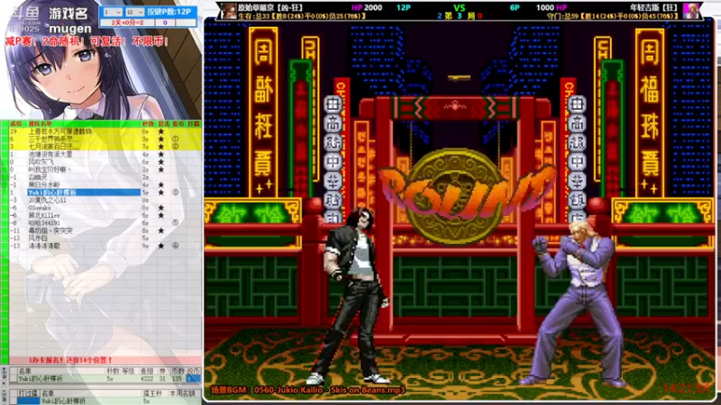This screenshot has width=721, height=405.
Task: Click the right fighter portrait icon
Action: coord(691,11)
